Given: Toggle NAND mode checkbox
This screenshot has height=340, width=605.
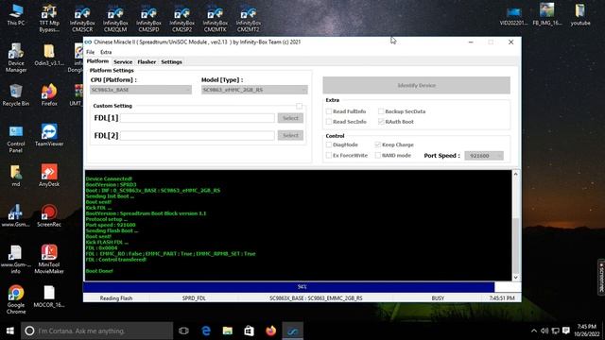Looking at the screenshot, I should [378, 155].
